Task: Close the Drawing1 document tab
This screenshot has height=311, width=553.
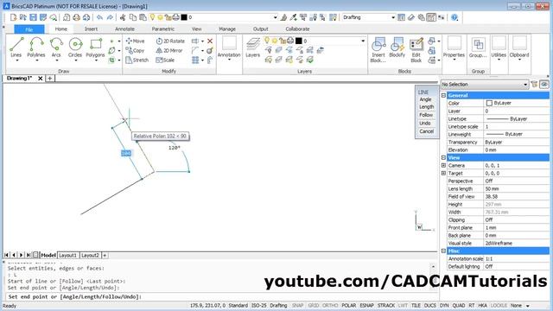Action: (41, 79)
